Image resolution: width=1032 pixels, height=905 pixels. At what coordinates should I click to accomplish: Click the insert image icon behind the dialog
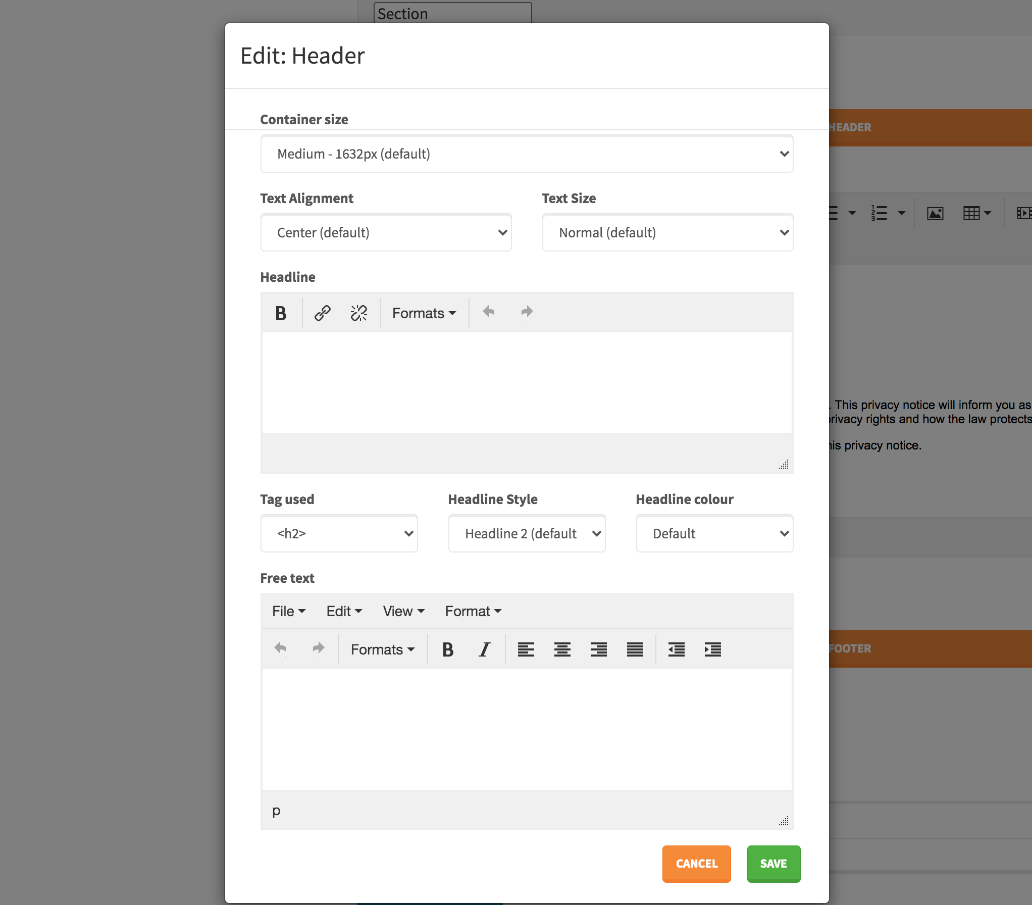[x=935, y=213]
